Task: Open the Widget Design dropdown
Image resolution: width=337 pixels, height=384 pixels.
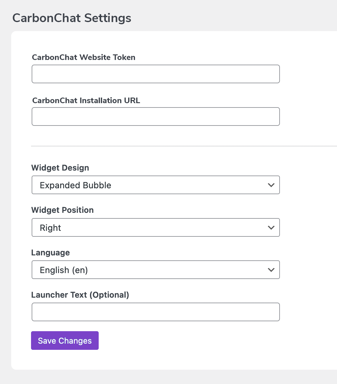Action: pyautogui.click(x=155, y=185)
